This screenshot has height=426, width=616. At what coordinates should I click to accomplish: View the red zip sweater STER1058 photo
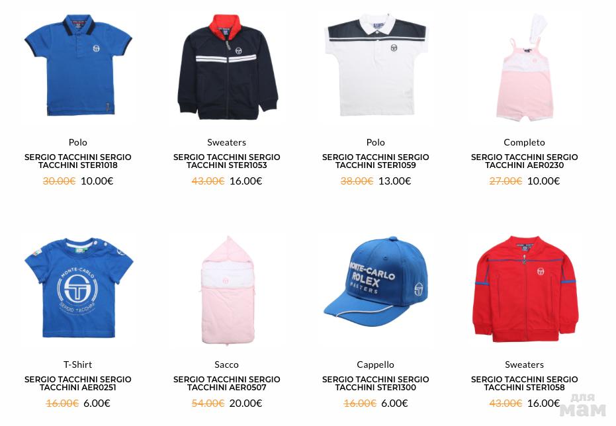coord(525,289)
